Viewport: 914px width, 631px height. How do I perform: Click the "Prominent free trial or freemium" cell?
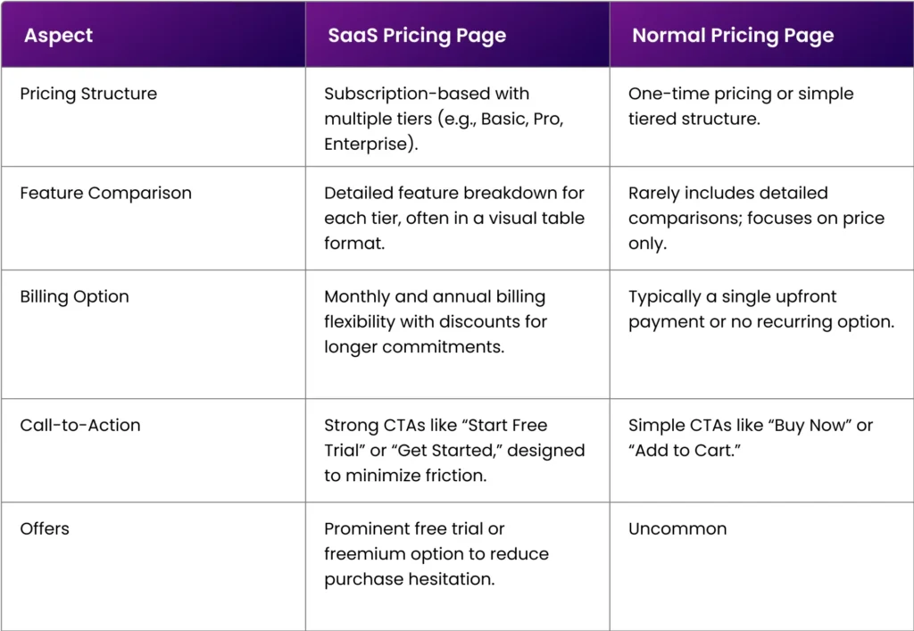pyautogui.click(x=436, y=553)
